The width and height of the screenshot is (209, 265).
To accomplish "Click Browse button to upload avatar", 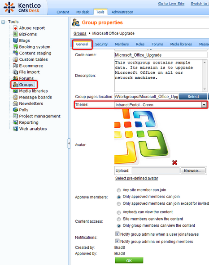I will click(193, 171).
